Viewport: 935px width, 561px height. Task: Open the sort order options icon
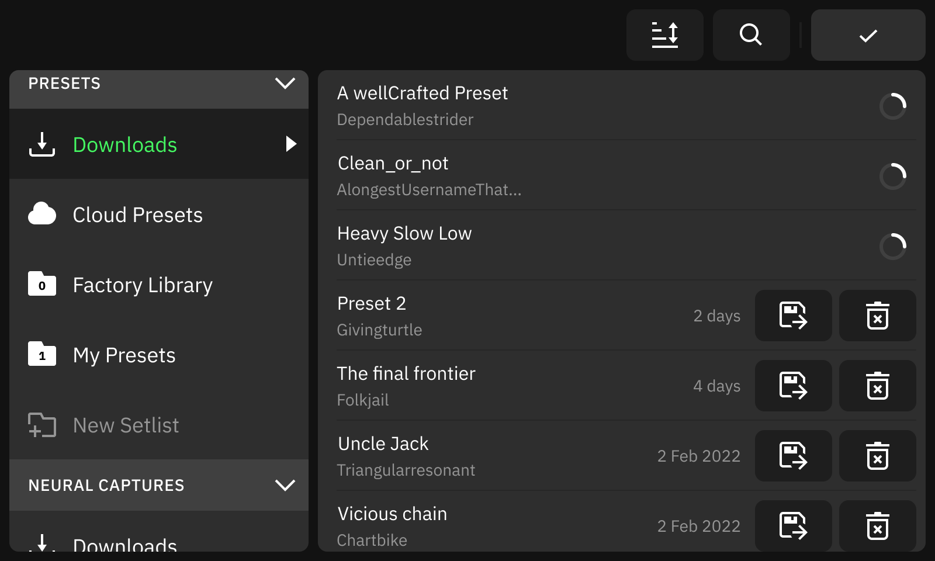tap(664, 35)
